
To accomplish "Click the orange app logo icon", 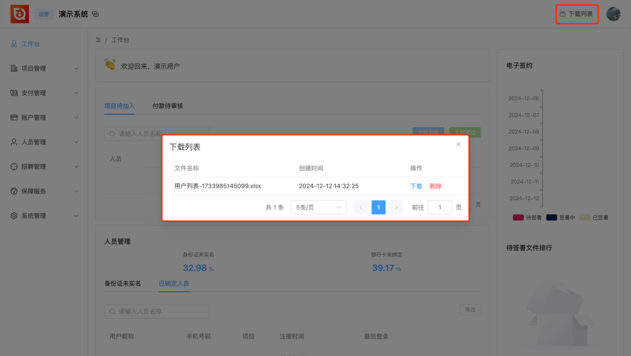I will [19, 14].
